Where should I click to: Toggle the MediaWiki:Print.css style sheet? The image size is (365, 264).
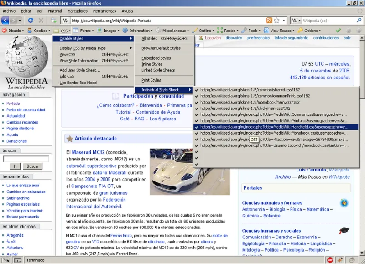click(276, 121)
